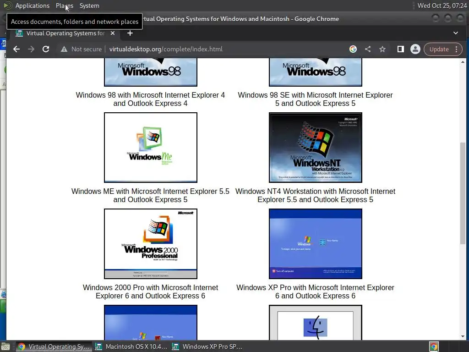Open the Google icon in address bar
The width and height of the screenshot is (469, 352).
pos(353,49)
